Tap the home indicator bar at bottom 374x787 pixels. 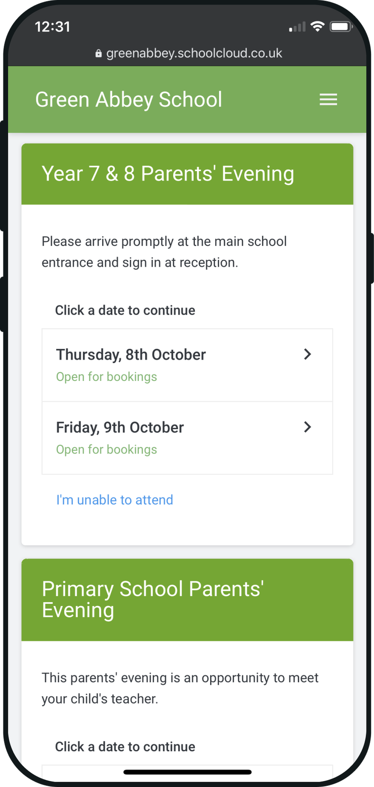[187, 773]
